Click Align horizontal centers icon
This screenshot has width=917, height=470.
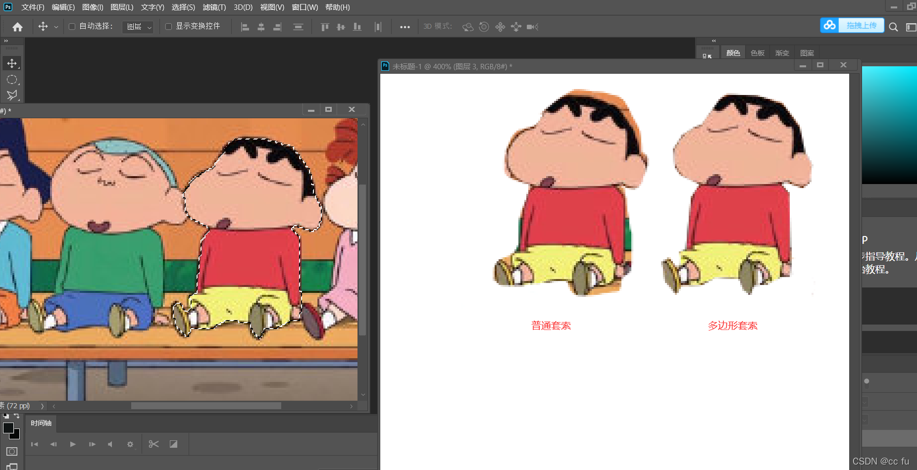261,27
